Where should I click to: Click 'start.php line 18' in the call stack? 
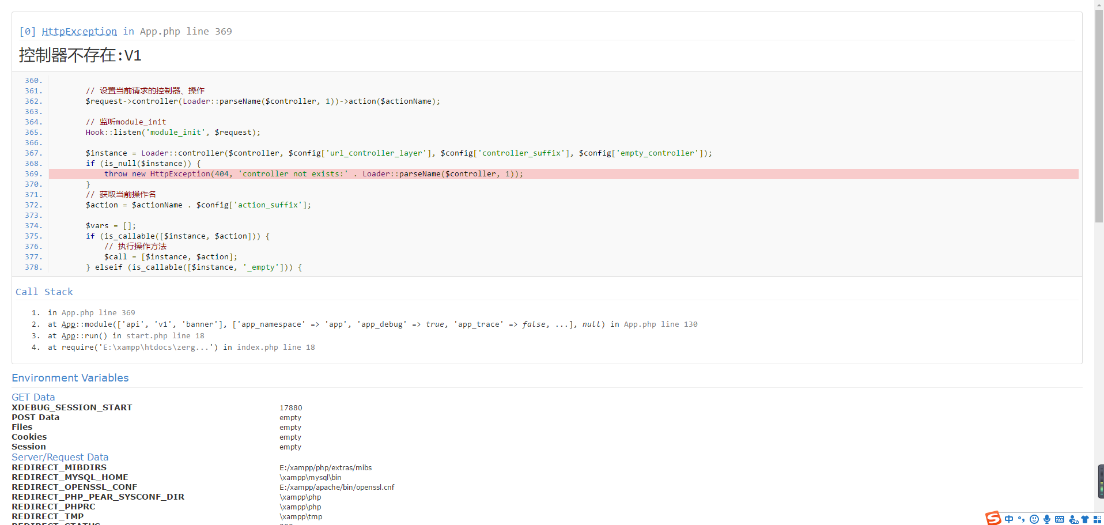165,336
